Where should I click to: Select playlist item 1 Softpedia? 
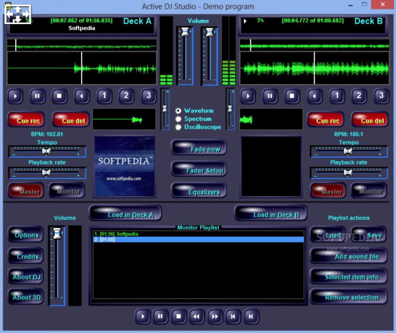click(x=198, y=234)
